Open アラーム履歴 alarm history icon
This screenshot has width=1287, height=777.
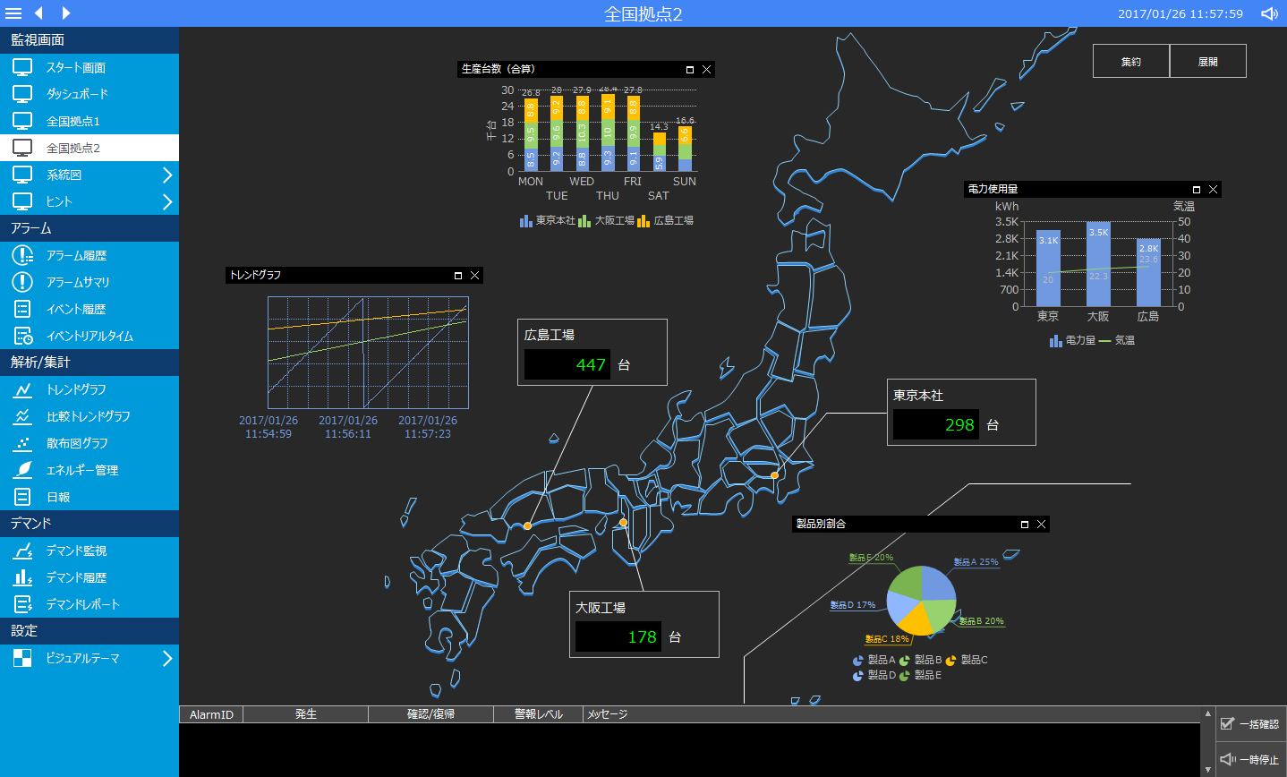tap(22, 255)
